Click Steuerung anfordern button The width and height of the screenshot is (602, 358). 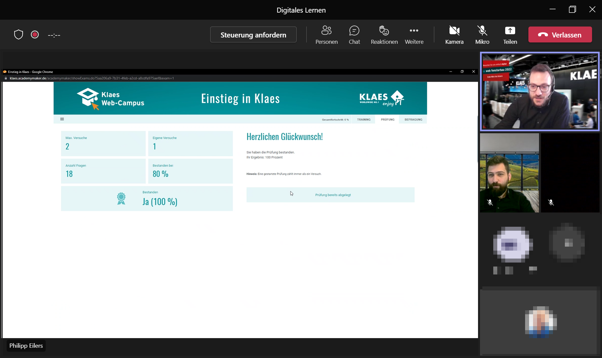point(253,34)
